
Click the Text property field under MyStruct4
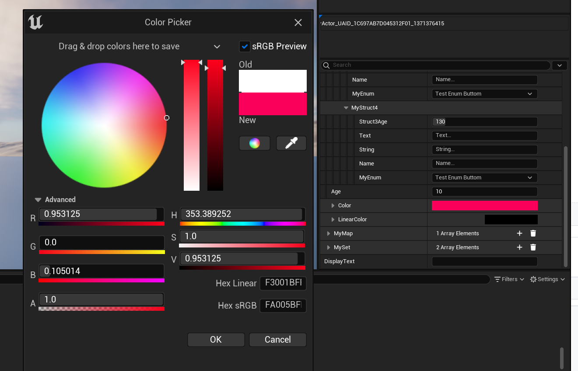click(x=484, y=136)
